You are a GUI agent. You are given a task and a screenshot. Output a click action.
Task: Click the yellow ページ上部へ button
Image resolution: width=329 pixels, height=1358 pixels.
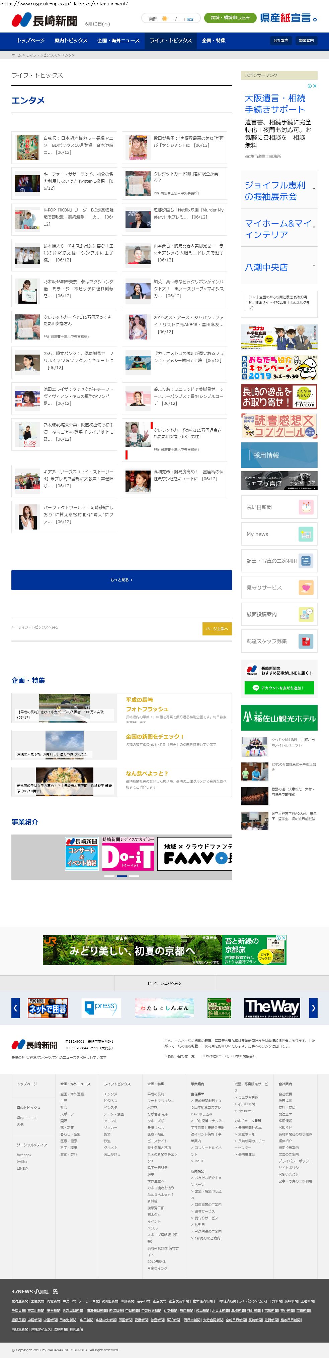[x=217, y=629]
